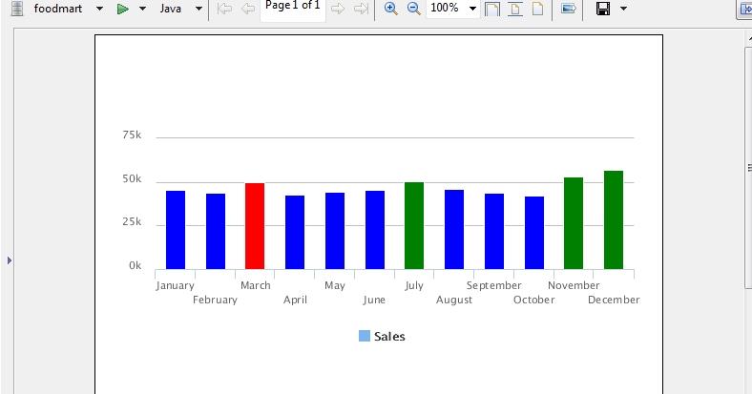The image size is (752, 394).
Task: Click the October axis label
Action: (x=533, y=301)
